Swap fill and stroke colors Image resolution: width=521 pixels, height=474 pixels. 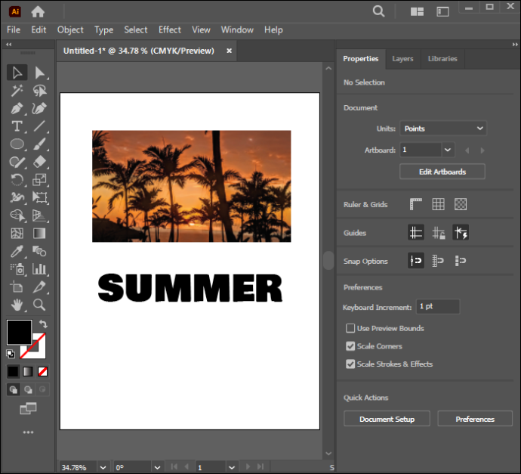[x=43, y=324]
